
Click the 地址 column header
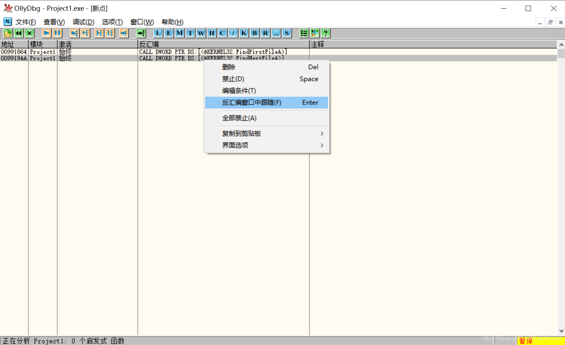[x=14, y=44]
